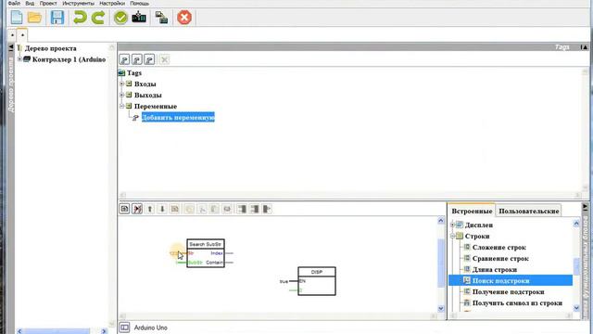Click the greyed delete X icon in Tags toolbar
Screen dimensions: 593x334
click(x=164, y=59)
